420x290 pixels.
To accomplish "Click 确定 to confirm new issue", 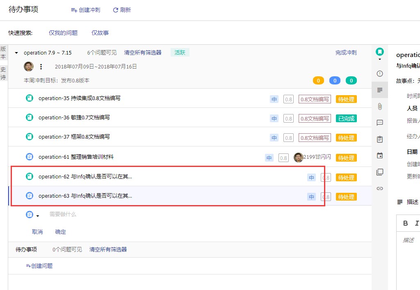I will tap(60, 232).
